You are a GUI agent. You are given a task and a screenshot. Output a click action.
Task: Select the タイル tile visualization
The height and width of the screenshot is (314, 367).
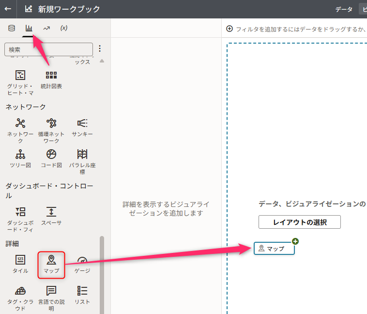click(20, 264)
